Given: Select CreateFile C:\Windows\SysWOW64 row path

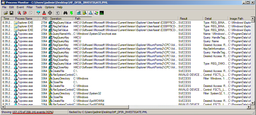Looking at the screenshot, I should [x=89, y=101].
